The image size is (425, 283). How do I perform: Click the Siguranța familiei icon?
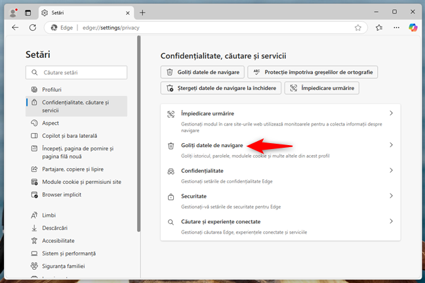[34, 266]
